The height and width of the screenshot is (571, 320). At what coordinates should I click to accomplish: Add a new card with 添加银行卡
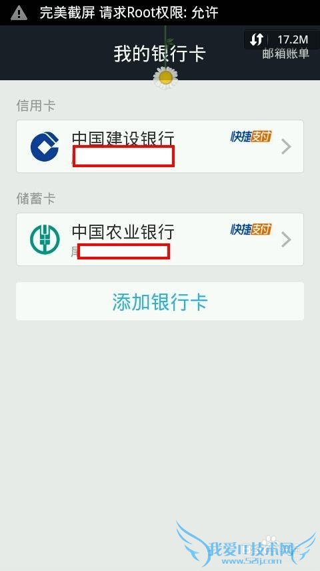[160, 301]
